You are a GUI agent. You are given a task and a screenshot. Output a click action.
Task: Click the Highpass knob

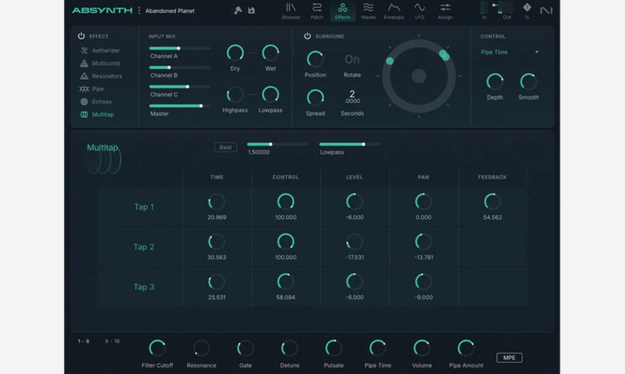[235, 94]
